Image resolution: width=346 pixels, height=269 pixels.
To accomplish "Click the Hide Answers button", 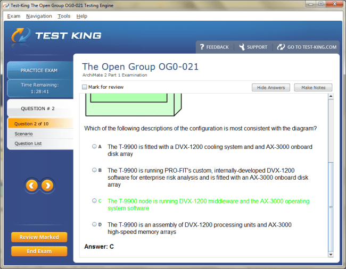I will [x=271, y=88].
